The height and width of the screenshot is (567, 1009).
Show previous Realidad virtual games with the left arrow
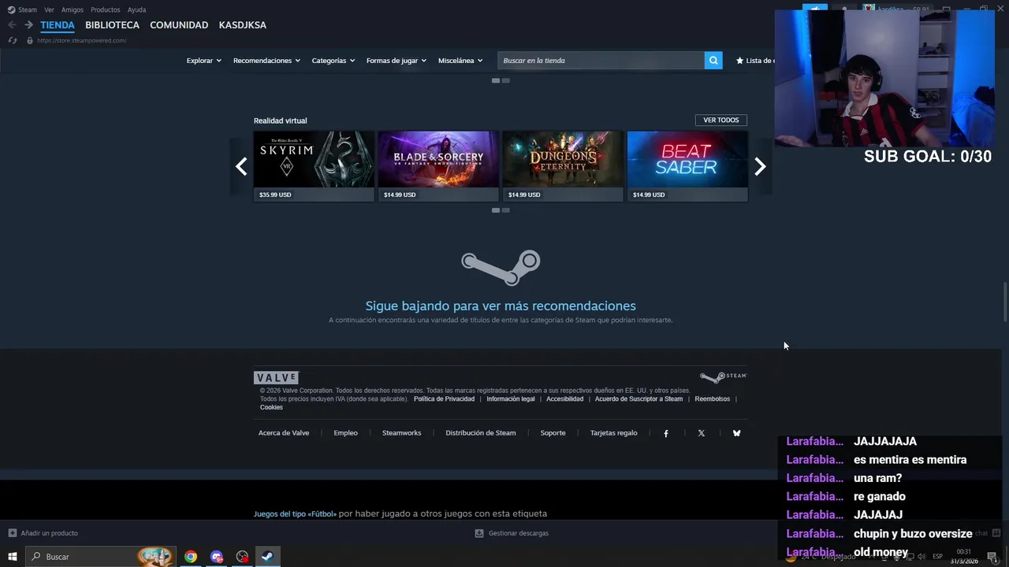(x=241, y=166)
